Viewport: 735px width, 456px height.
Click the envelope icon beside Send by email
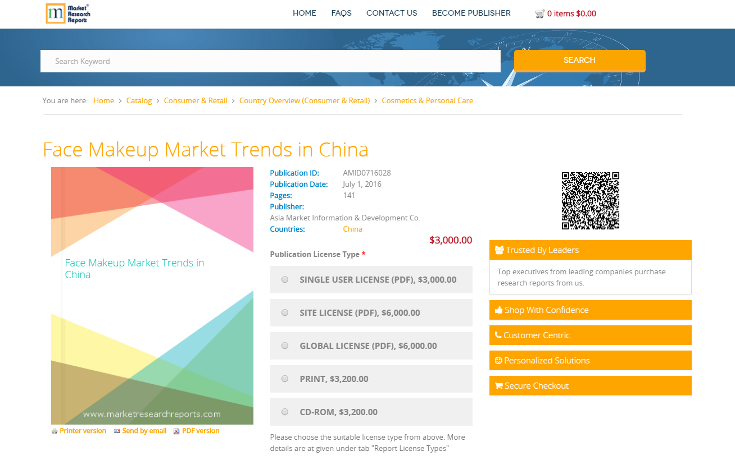pyautogui.click(x=117, y=431)
